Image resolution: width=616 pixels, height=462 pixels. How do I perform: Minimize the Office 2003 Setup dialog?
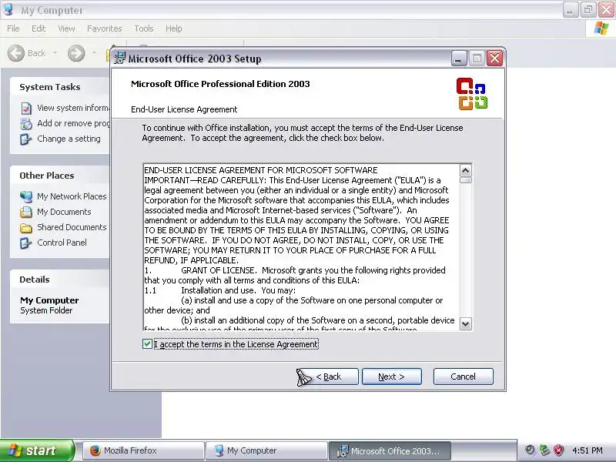(459, 59)
